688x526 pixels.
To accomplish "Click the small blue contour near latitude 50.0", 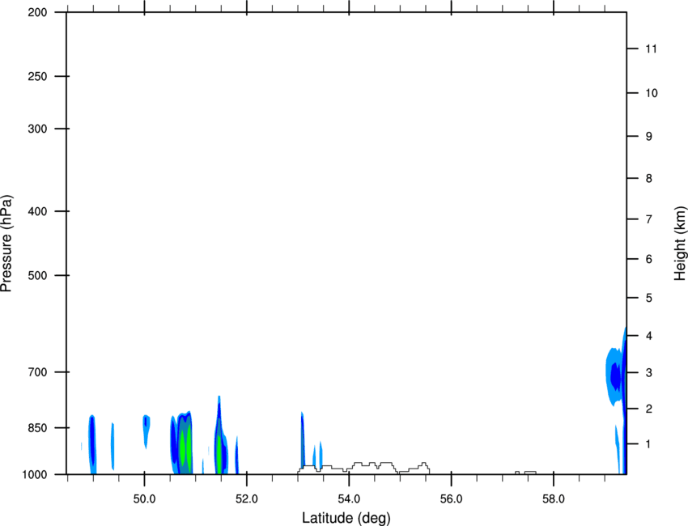I will pyautogui.click(x=147, y=431).
